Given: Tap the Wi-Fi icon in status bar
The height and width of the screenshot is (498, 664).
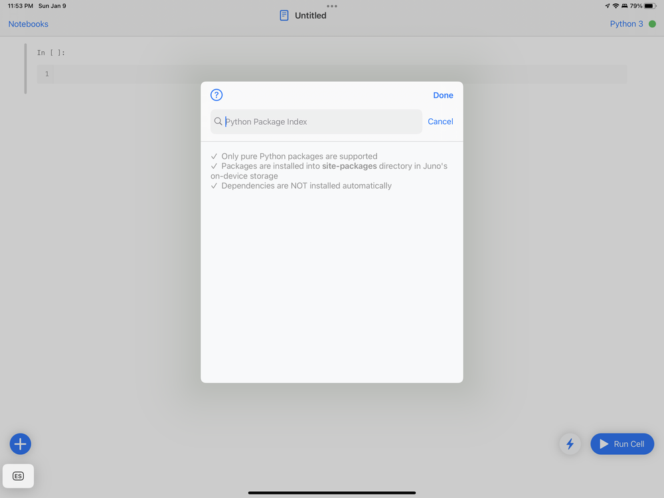Looking at the screenshot, I should [x=616, y=6].
